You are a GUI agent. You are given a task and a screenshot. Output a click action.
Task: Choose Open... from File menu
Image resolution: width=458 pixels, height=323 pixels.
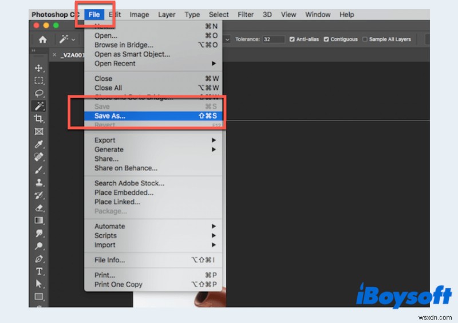pyautogui.click(x=153, y=36)
